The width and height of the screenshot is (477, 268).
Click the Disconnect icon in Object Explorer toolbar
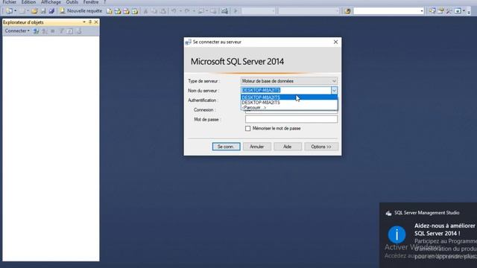(x=45, y=31)
